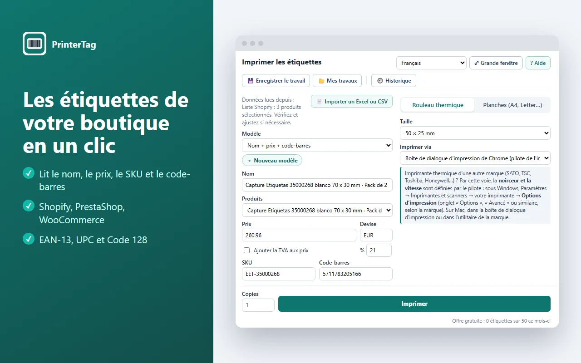This screenshot has width=581, height=363.
Task: Open Mes travaux
Action: pyautogui.click(x=337, y=81)
